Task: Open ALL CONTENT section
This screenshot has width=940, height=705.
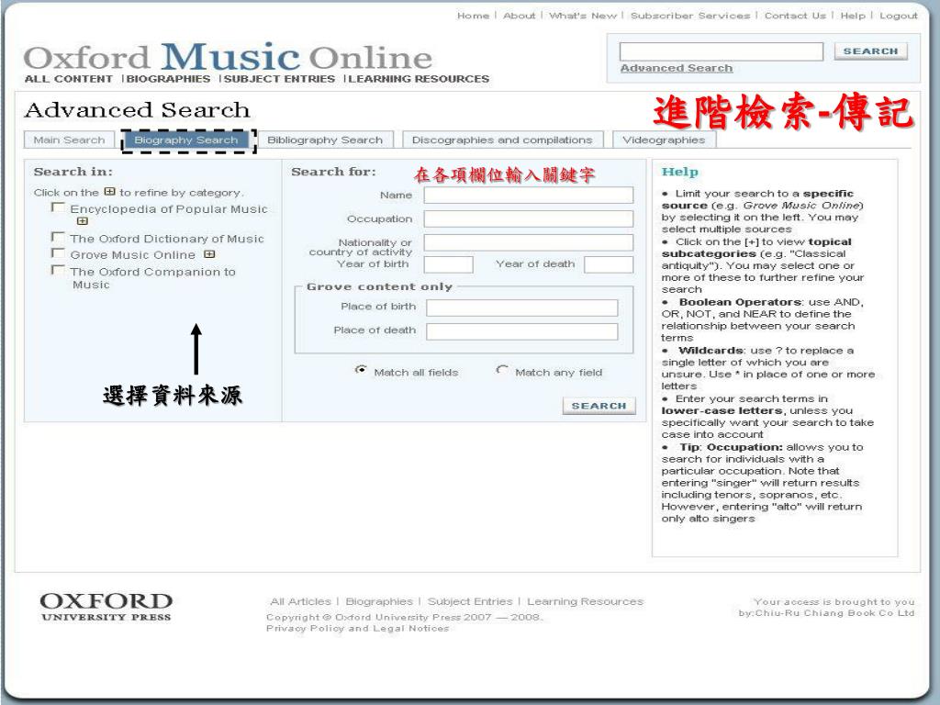Action: click(x=68, y=79)
